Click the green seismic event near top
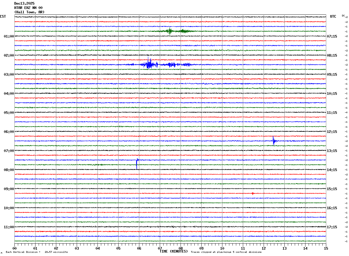This screenshot has width=349, height=256. point(170,31)
